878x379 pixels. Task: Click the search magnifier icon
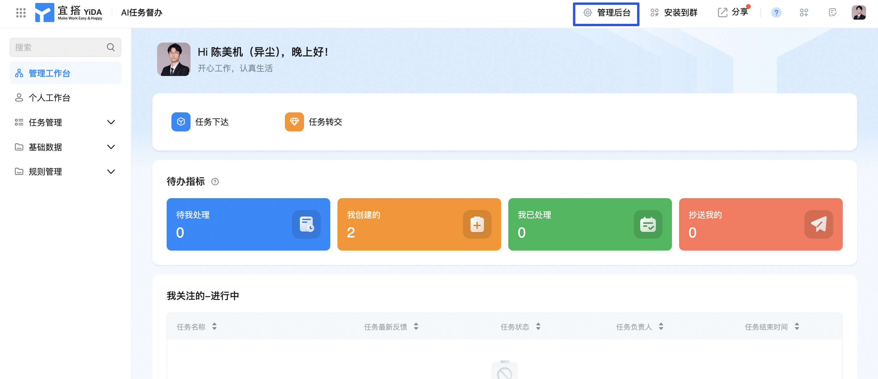(111, 47)
